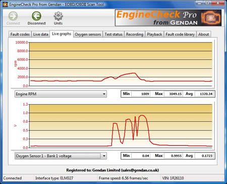Maximize the EngineCheck Pro window
Viewport: 227px width, 184px height.
tap(207, 3)
